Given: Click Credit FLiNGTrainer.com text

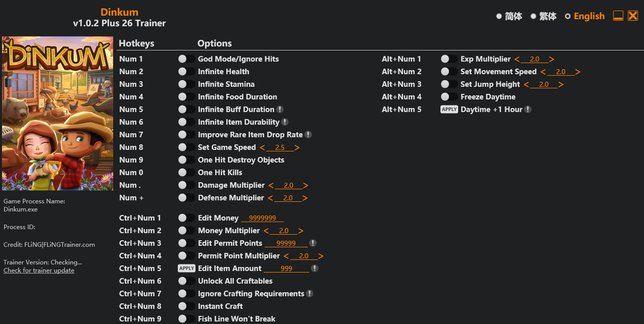Looking at the screenshot, I should pos(49,245).
